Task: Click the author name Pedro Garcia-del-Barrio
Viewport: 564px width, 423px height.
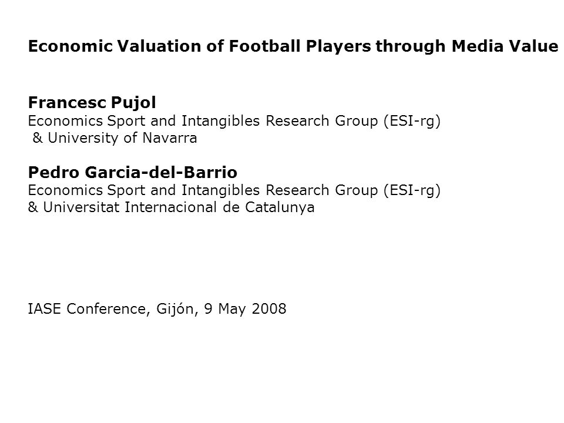Action: 132,172
